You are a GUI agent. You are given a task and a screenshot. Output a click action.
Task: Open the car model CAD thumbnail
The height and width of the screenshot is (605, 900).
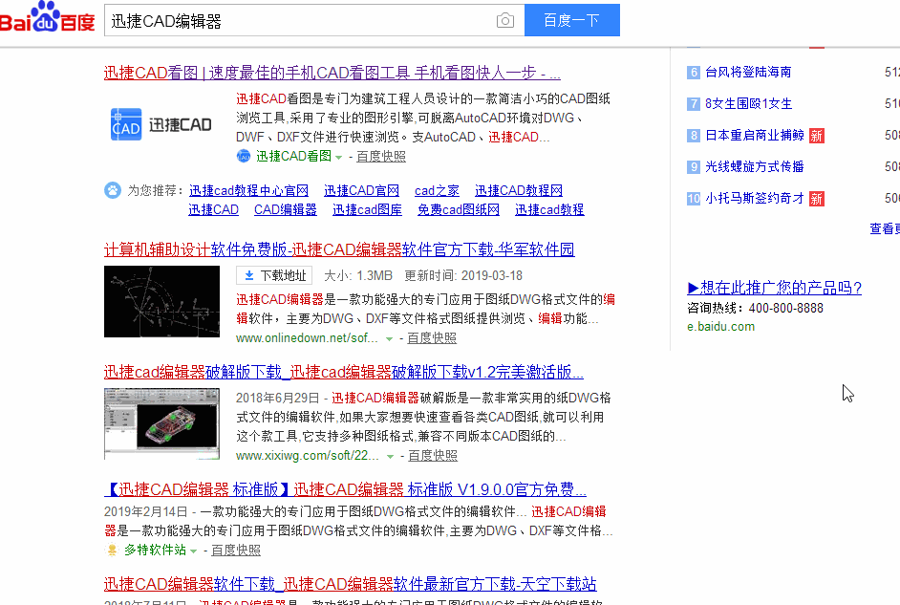(x=161, y=423)
